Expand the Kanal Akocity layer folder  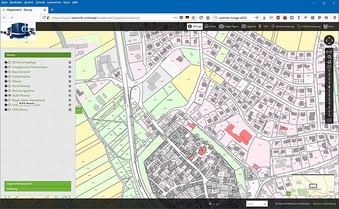[6, 86]
